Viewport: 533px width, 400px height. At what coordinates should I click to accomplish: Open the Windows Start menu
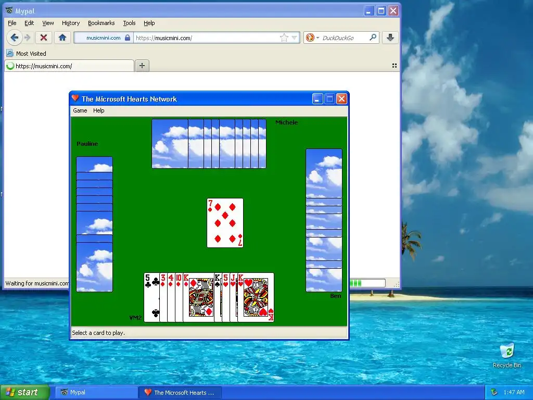tap(25, 392)
